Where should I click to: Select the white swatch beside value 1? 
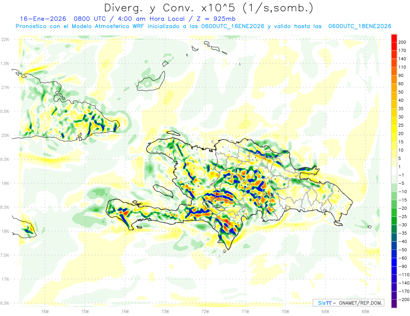tap(394, 171)
